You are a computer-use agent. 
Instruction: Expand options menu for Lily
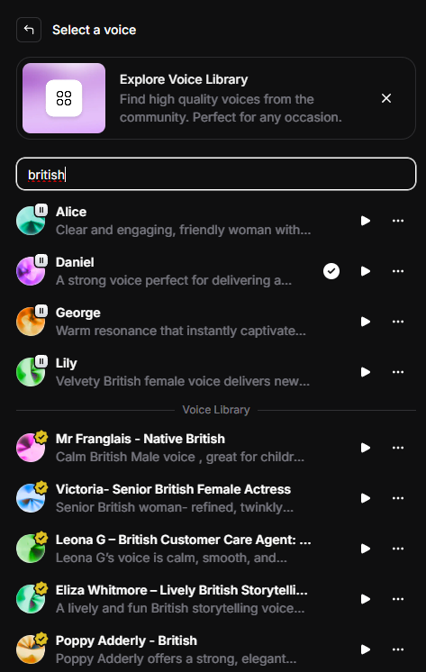(398, 372)
